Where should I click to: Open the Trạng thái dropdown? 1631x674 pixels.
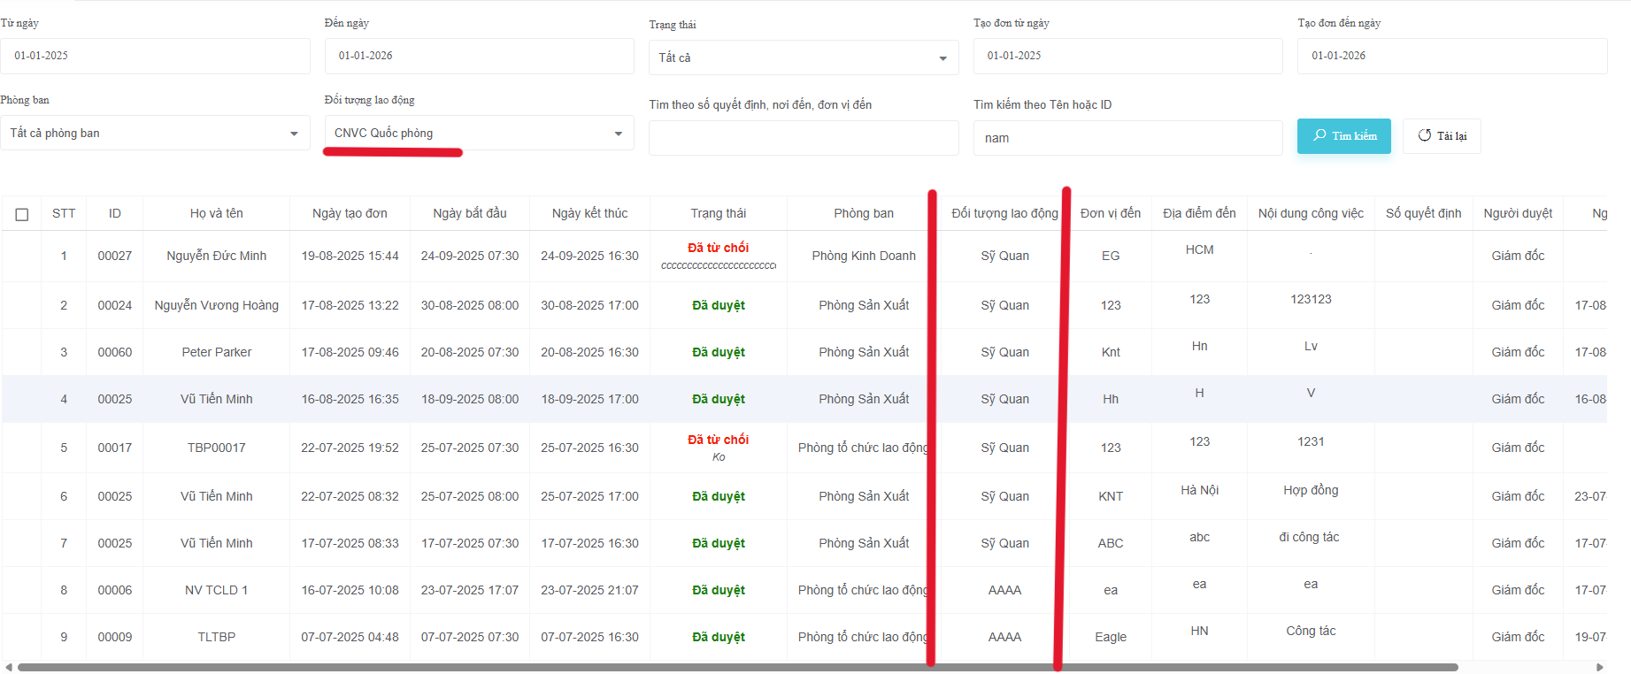(803, 57)
